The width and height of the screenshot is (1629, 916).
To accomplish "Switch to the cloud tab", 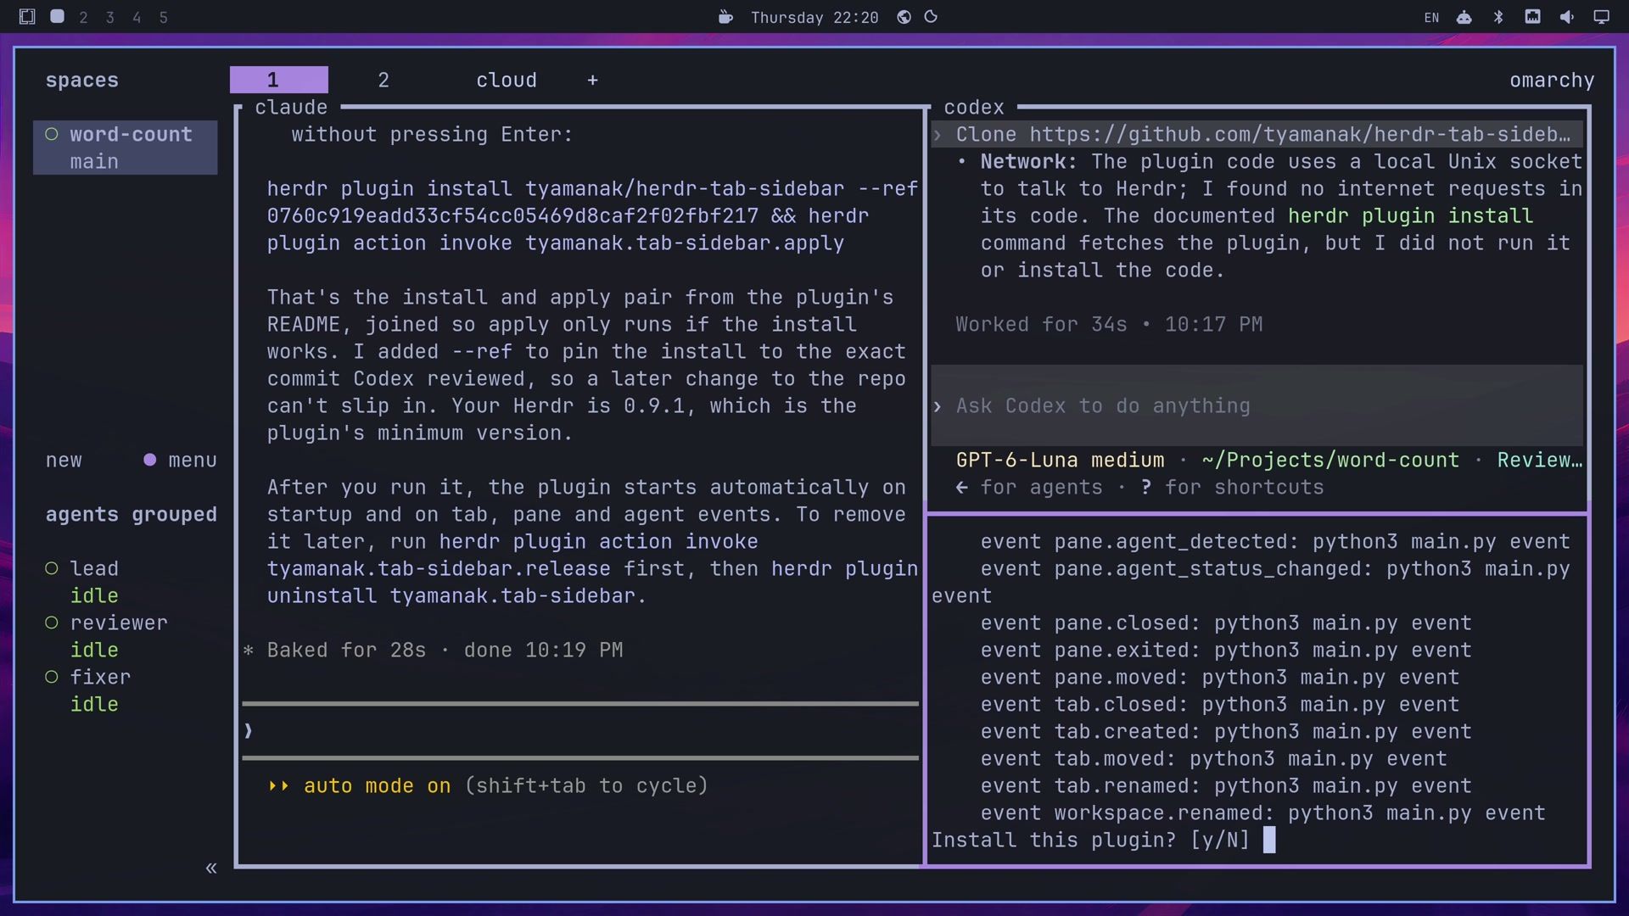I will click(x=507, y=80).
